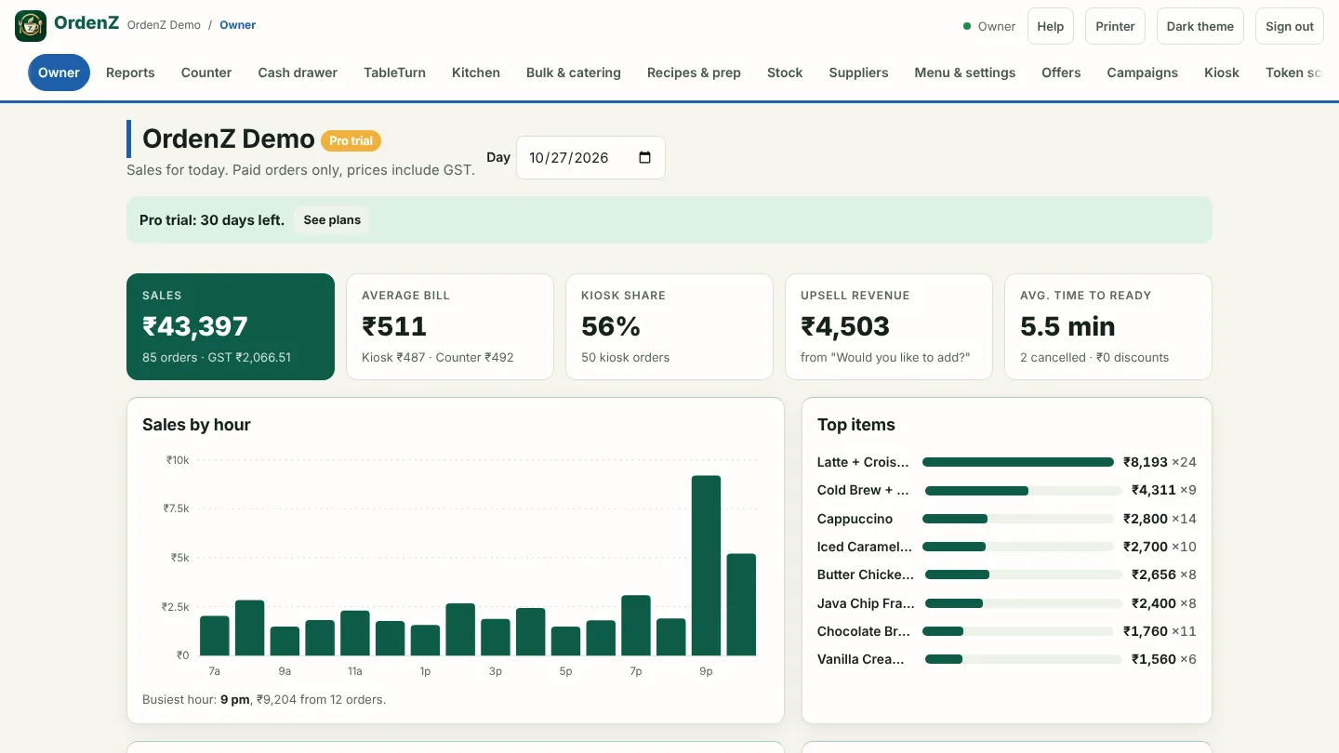Go to the Reports tab
Image resolution: width=1339 pixels, height=753 pixels.
click(130, 73)
